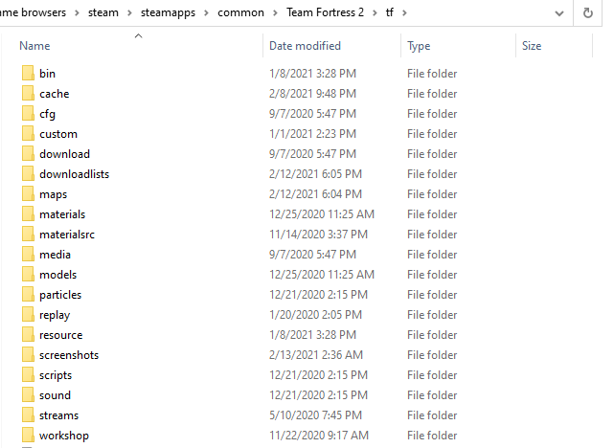Sort by Type column header

419,46
